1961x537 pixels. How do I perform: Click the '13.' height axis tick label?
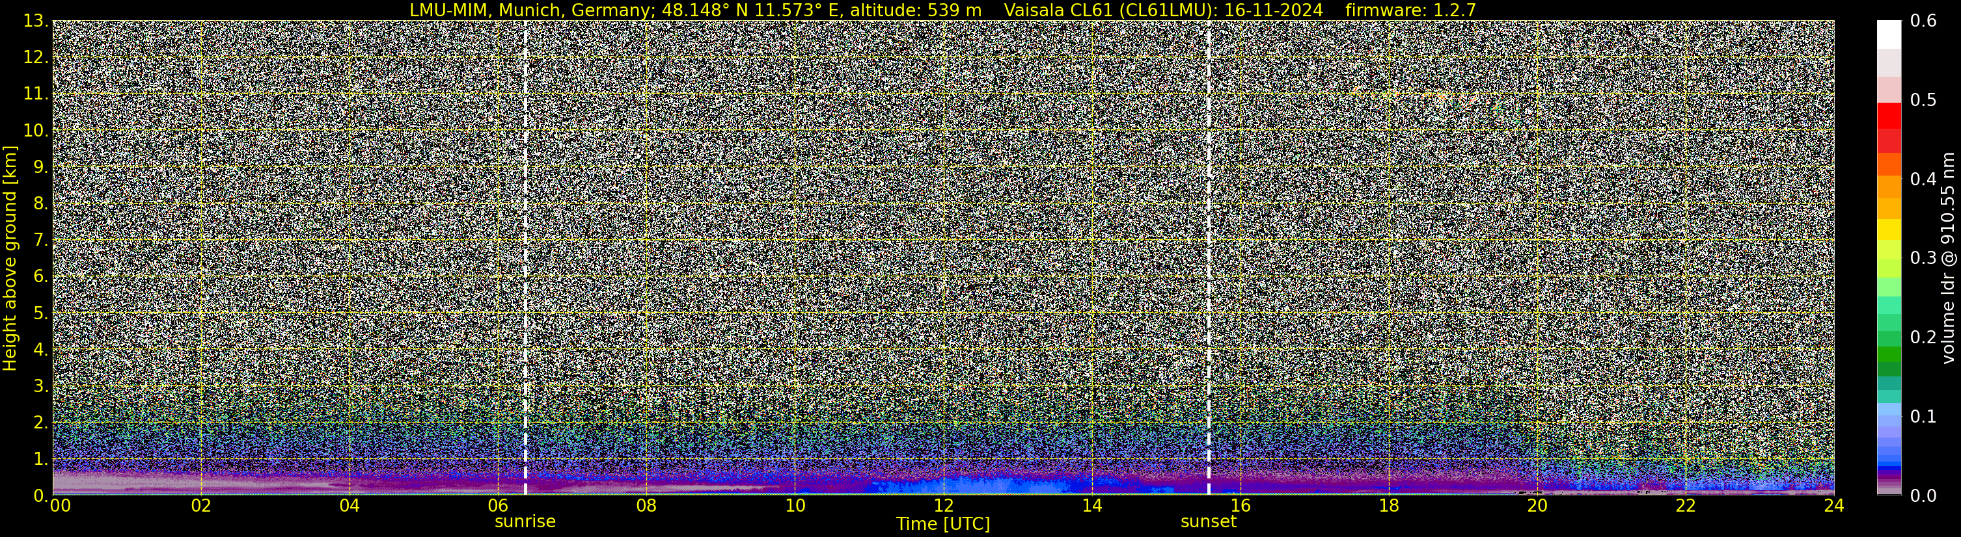pos(36,21)
